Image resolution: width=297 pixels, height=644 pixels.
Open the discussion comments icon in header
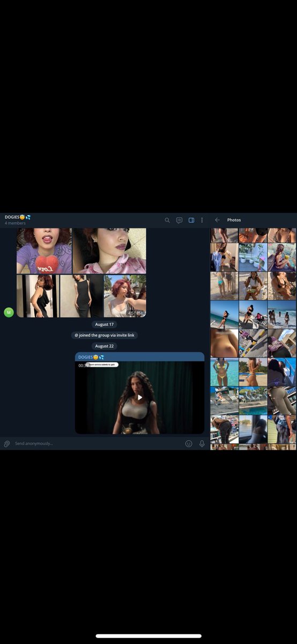[180, 220]
